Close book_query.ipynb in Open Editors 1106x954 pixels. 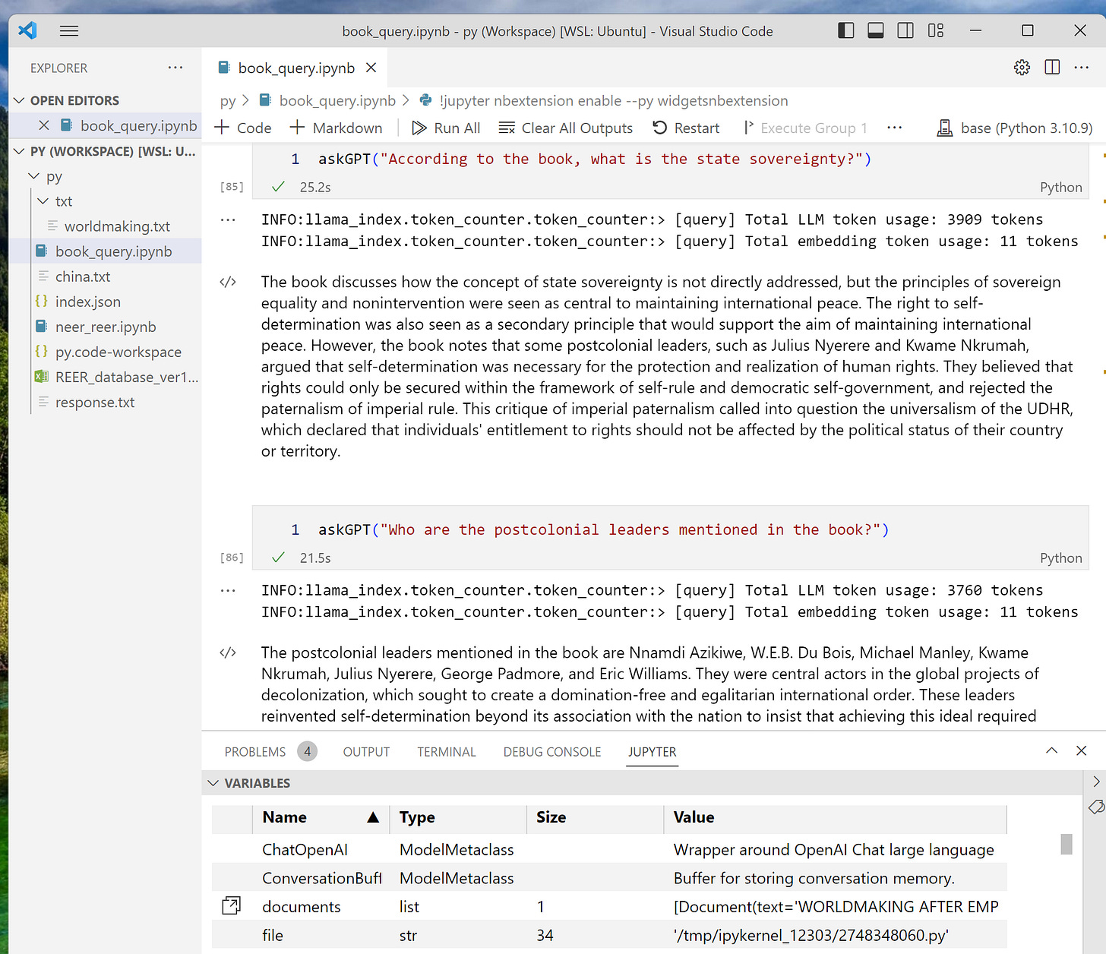(x=44, y=125)
